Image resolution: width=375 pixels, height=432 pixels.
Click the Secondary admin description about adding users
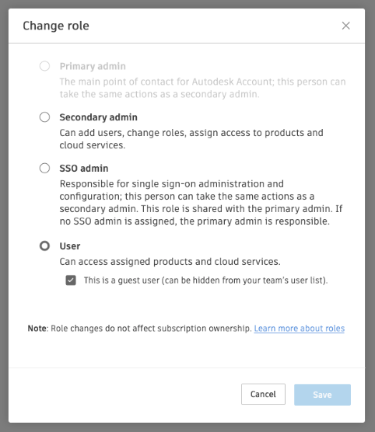pos(191,139)
